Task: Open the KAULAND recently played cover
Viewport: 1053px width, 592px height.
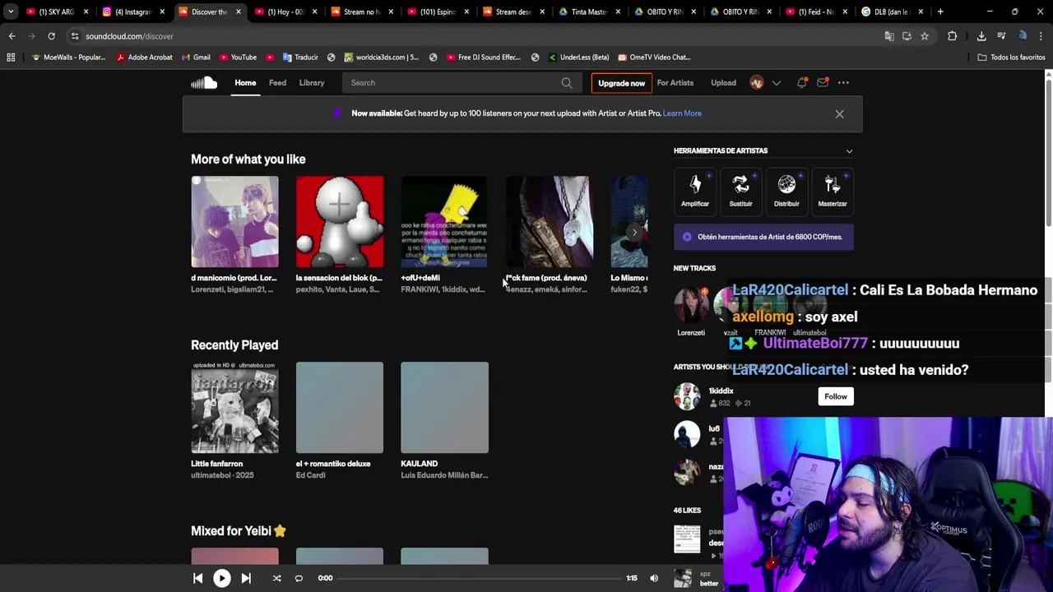Action: tap(444, 407)
